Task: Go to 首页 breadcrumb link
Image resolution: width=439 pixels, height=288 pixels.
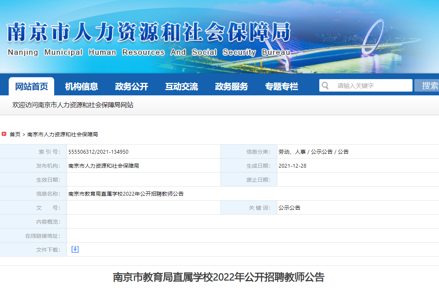Action: coord(15,134)
